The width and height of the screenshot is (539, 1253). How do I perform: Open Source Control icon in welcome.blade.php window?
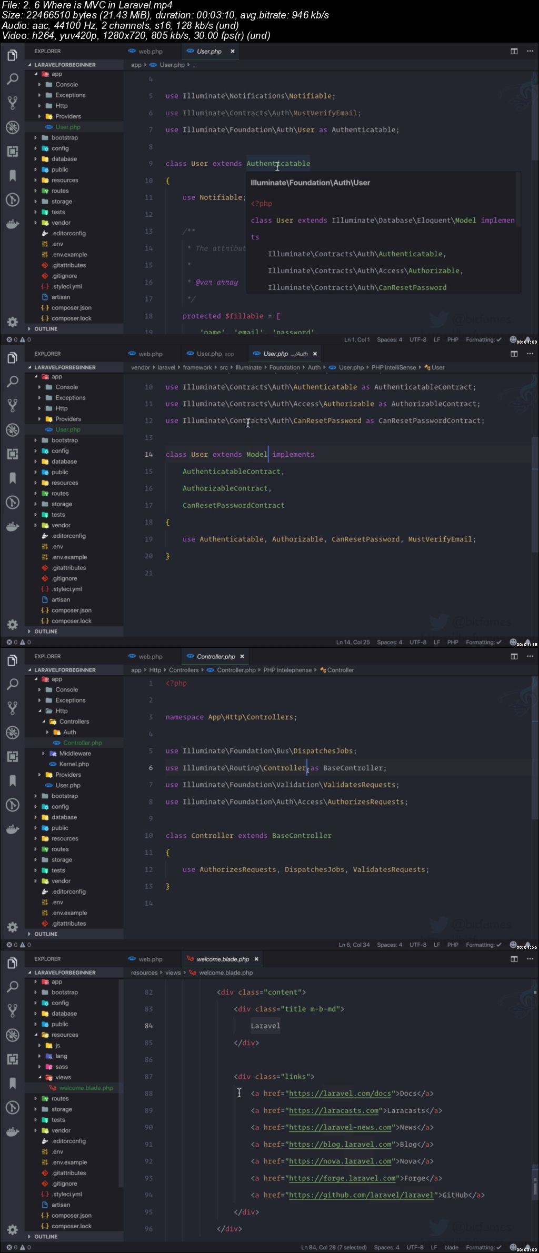pyautogui.click(x=12, y=1010)
